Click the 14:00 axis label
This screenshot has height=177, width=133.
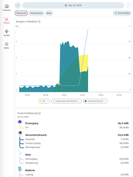pyautogui.click(x=82, y=95)
